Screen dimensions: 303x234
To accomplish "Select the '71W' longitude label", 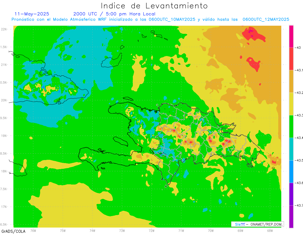I will pos(181,230).
